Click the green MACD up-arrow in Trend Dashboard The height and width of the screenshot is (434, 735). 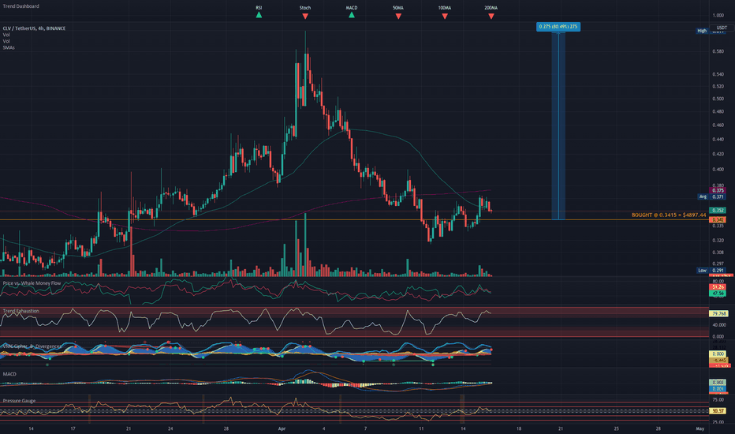tap(352, 16)
